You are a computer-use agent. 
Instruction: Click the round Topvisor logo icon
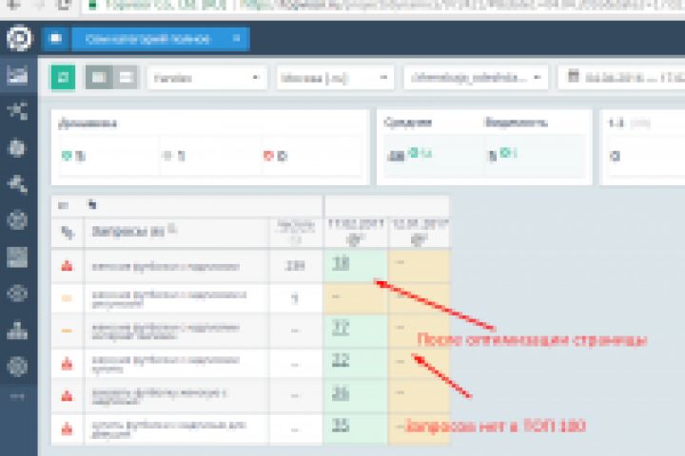click(x=19, y=39)
